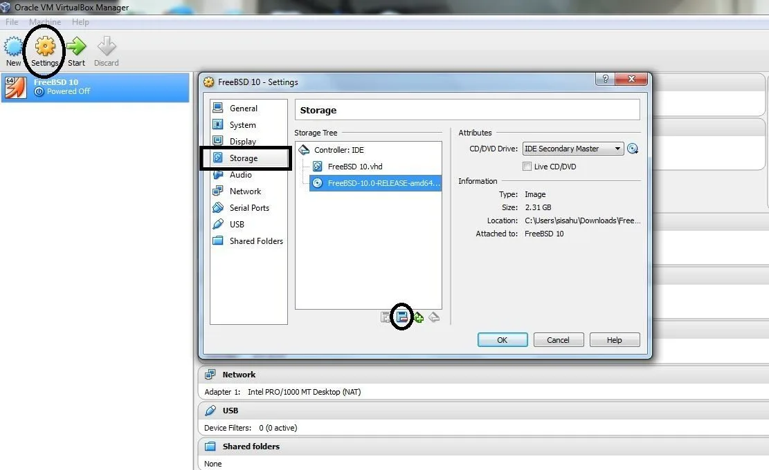Click the Network section icon in details pane
769x470 pixels.
tap(210, 375)
